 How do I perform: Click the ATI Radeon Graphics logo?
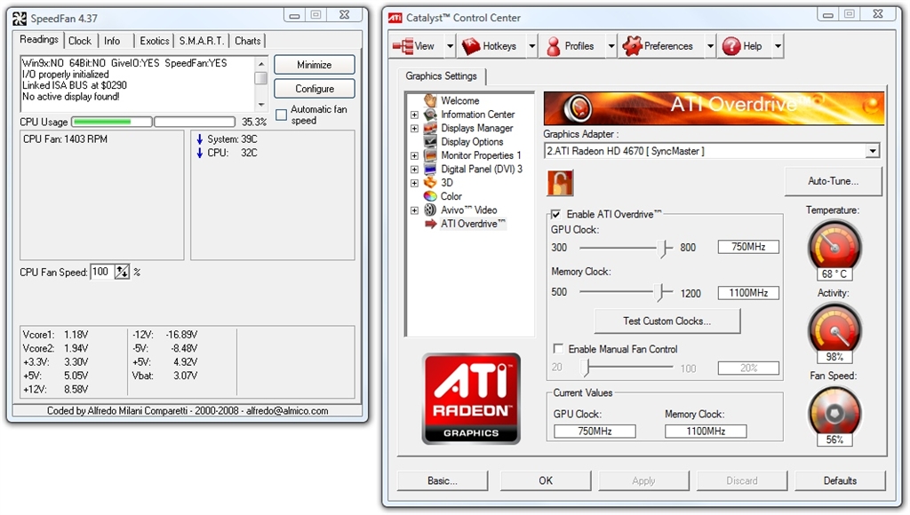tap(471, 399)
